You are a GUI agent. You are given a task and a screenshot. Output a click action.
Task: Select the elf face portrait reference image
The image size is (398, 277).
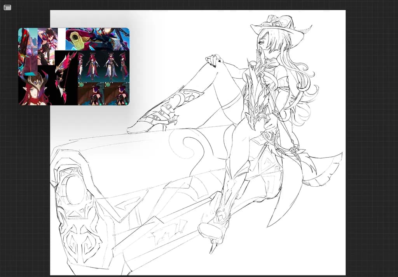pyautogui.click(x=34, y=89)
